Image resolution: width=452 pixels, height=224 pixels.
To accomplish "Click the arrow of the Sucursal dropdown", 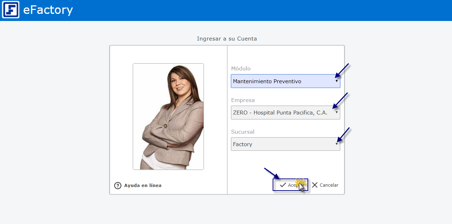I will pos(336,144).
